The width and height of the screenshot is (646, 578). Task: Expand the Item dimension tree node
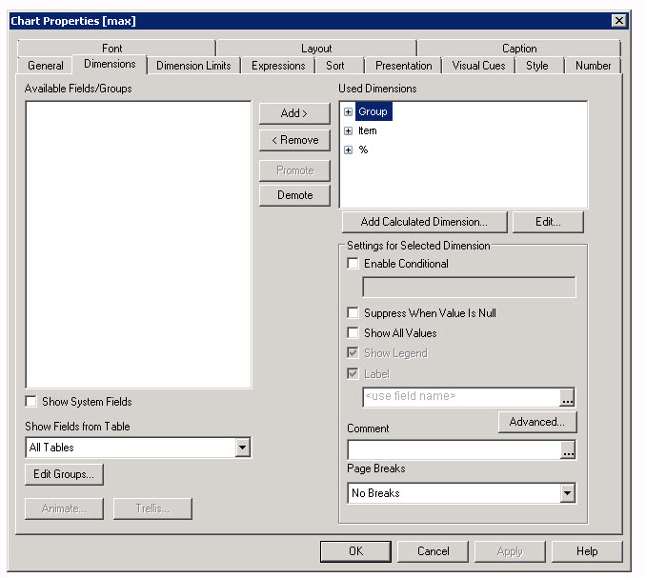pyautogui.click(x=348, y=130)
